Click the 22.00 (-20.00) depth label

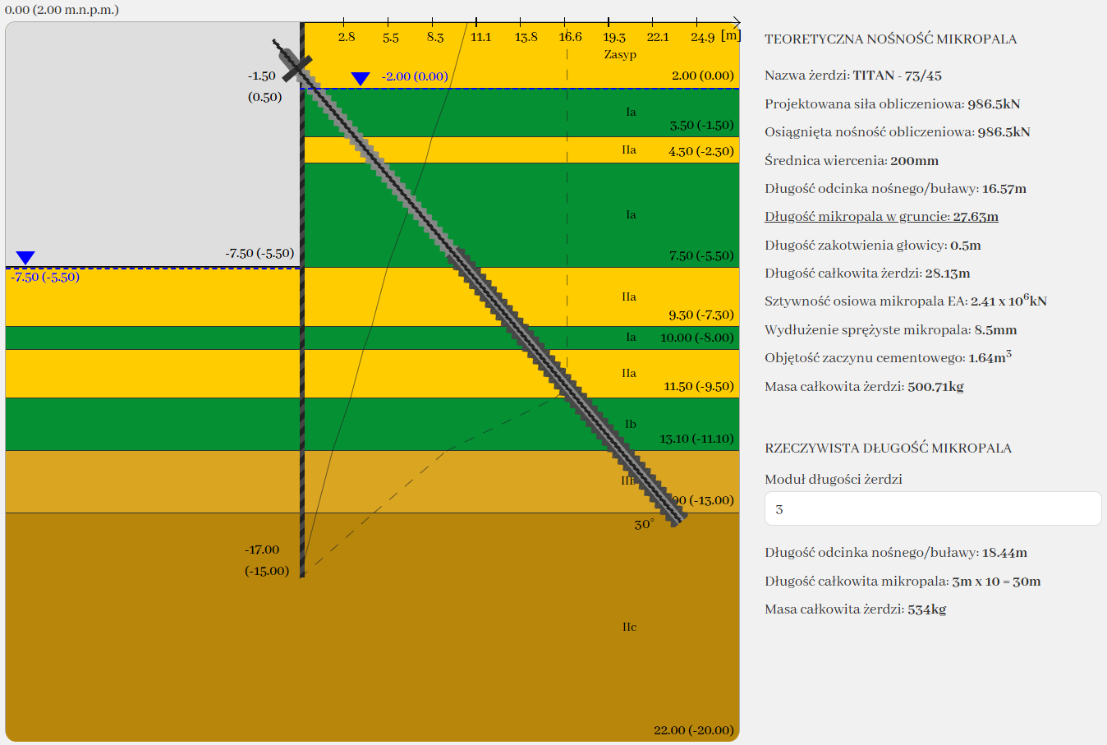coord(693,730)
